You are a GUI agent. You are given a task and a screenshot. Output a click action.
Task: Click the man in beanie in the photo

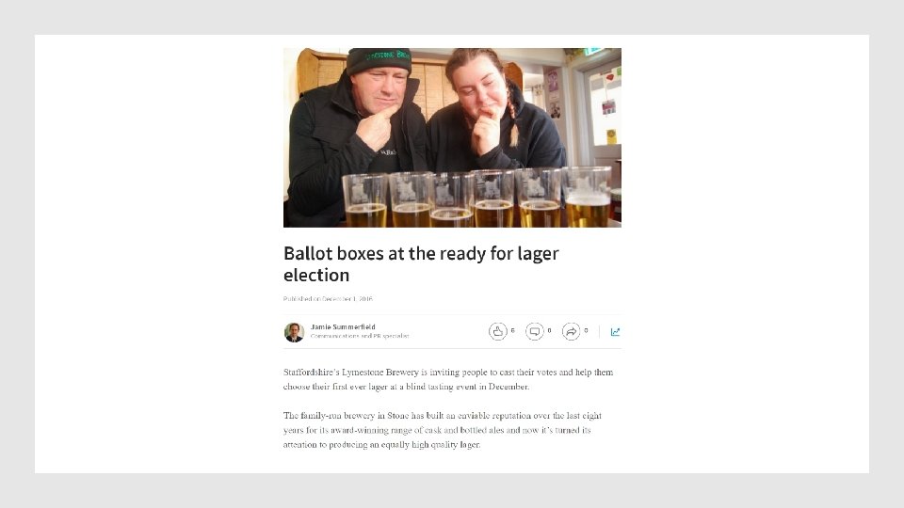(x=355, y=133)
